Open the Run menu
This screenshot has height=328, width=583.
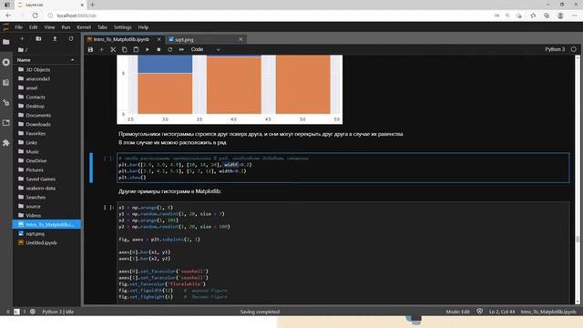pyautogui.click(x=66, y=27)
